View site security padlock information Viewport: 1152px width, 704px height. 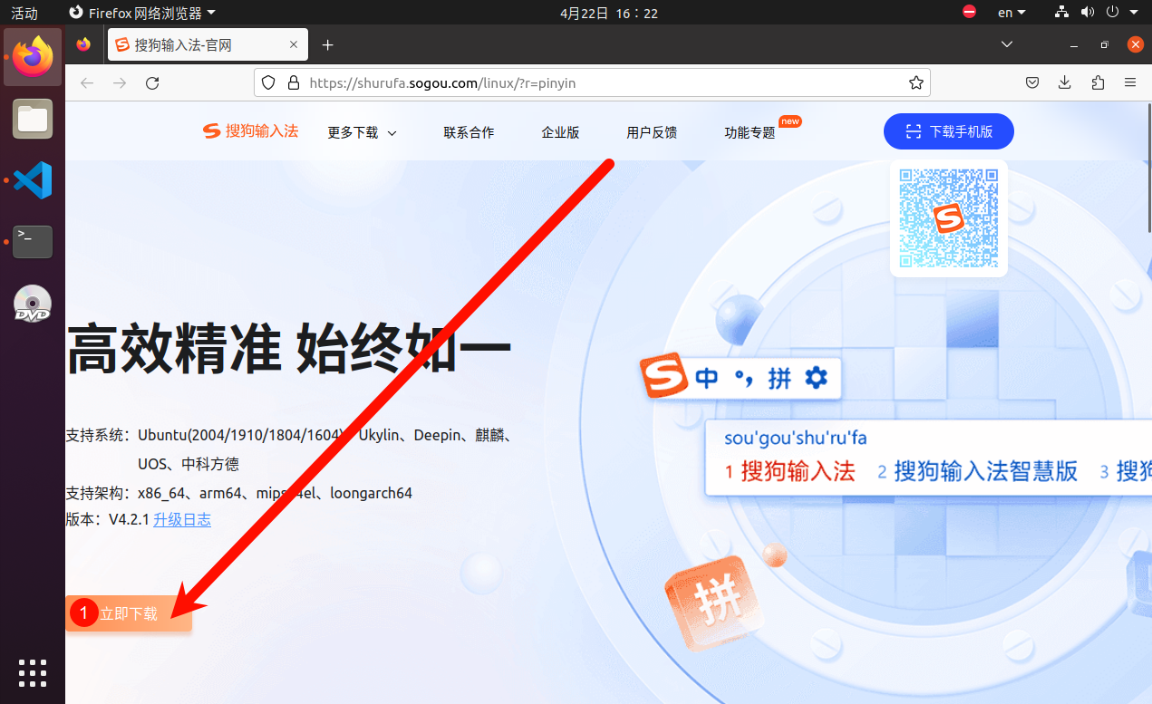pos(293,83)
